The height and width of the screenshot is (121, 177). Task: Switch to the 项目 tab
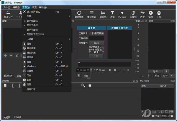click(86, 76)
